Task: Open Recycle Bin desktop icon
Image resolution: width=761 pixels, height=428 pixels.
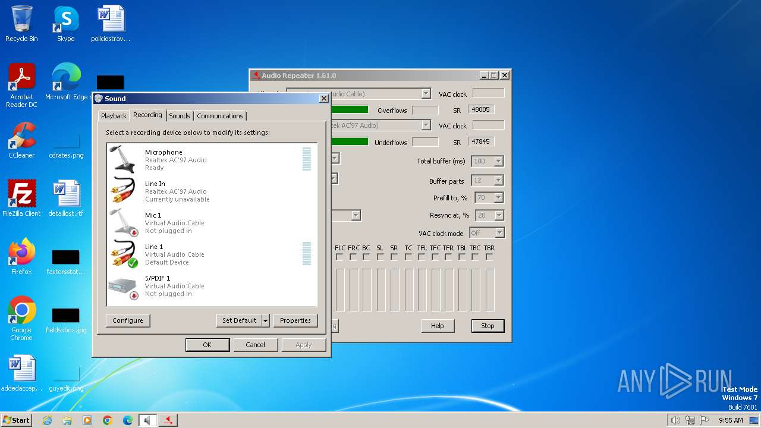Action: click(x=21, y=24)
